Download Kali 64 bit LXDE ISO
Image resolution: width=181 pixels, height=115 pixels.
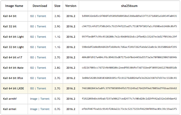32,89
